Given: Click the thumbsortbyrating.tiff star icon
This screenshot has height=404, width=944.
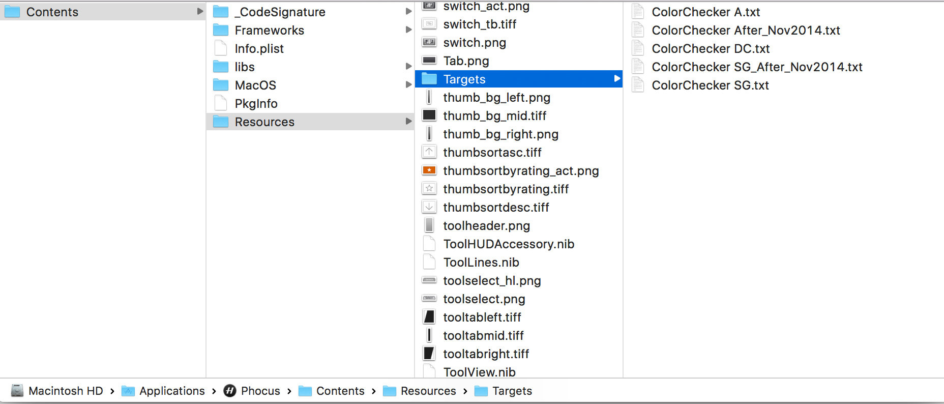Looking at the screenshot, I should tap(429, 189).
